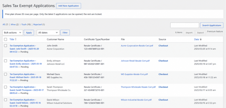Click the date 2025/05/20 at 9:14 am
The width and height of the screenshot is (226, 108).
(205, 49)
